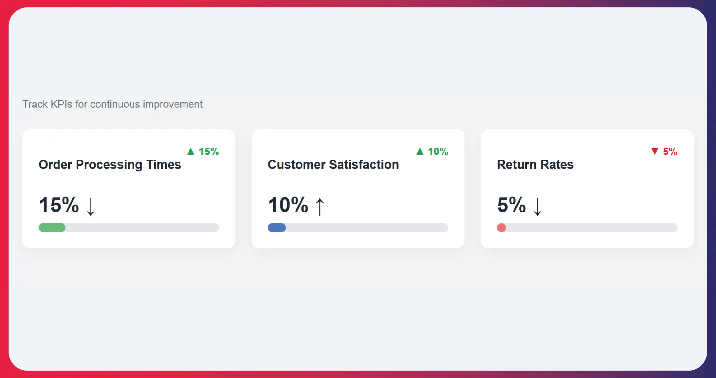Click the blue progress bar fill
The width and height of the screenshot is (716, 378).
point(277,228)
